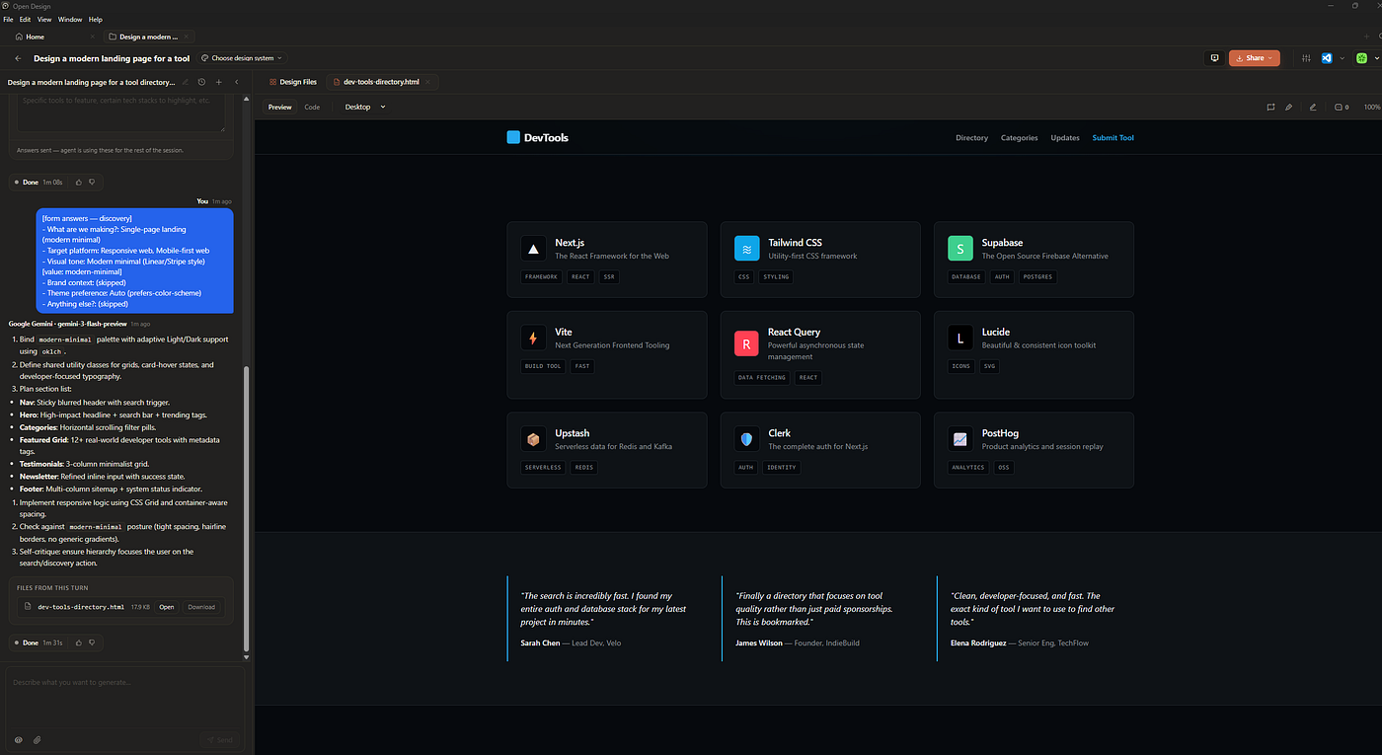Viewport: 1382px width, 755px height.
Task: Open the comments count indicator showing 0
Action: click(1341, 107)
